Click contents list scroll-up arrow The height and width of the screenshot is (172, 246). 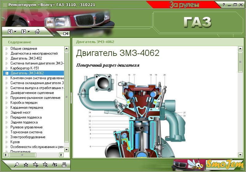(x=66, y=49)
